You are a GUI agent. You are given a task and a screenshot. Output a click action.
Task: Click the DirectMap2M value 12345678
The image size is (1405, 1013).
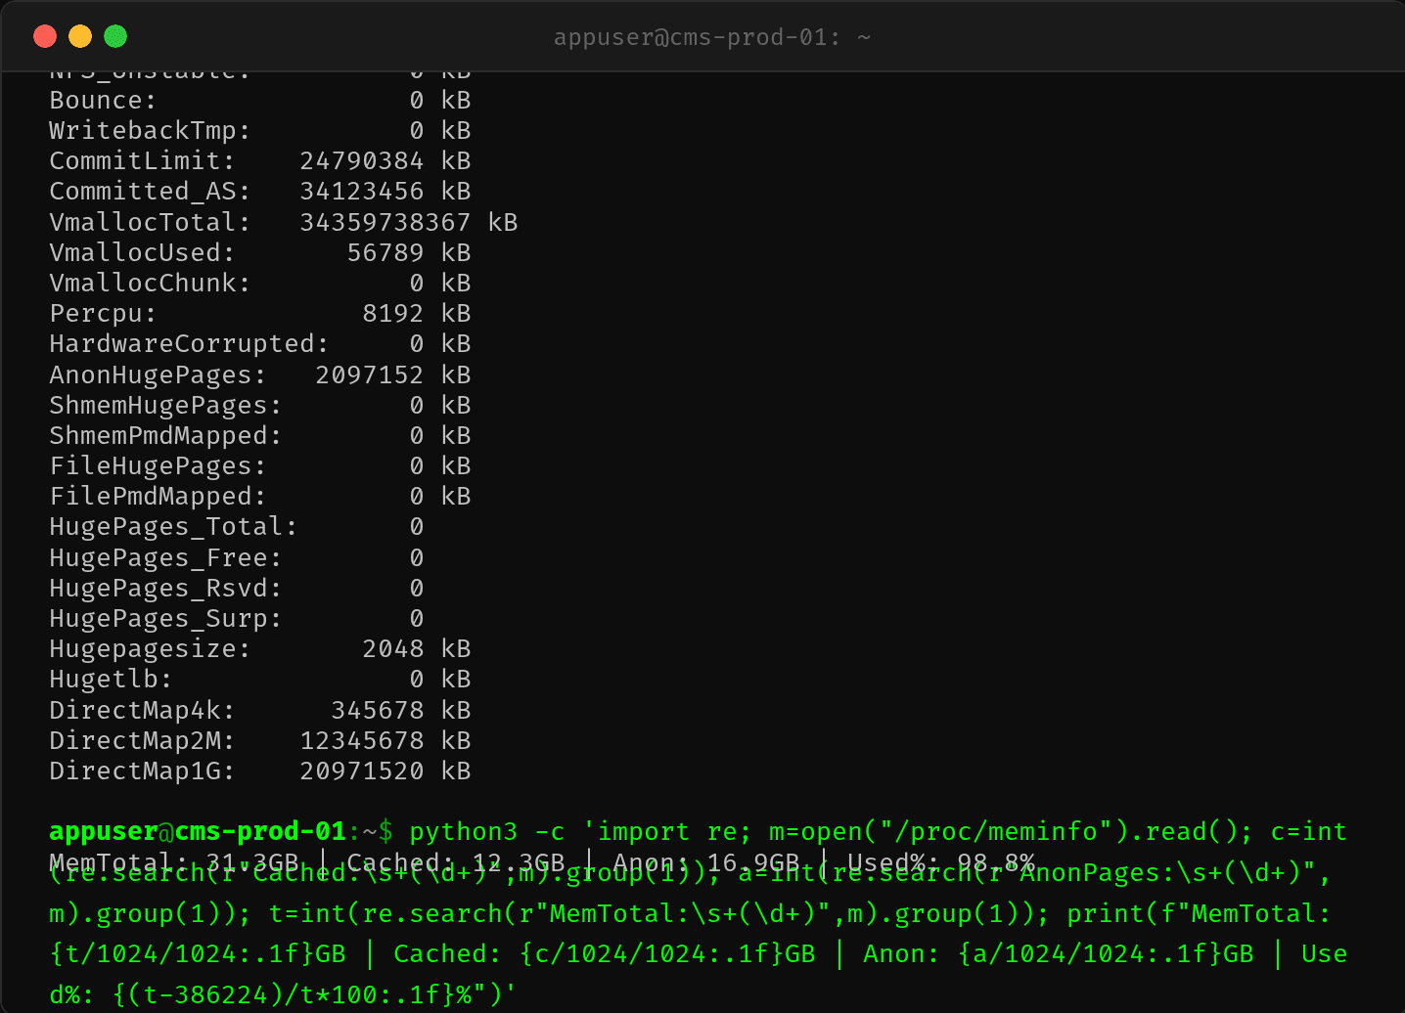click(362, 740)
